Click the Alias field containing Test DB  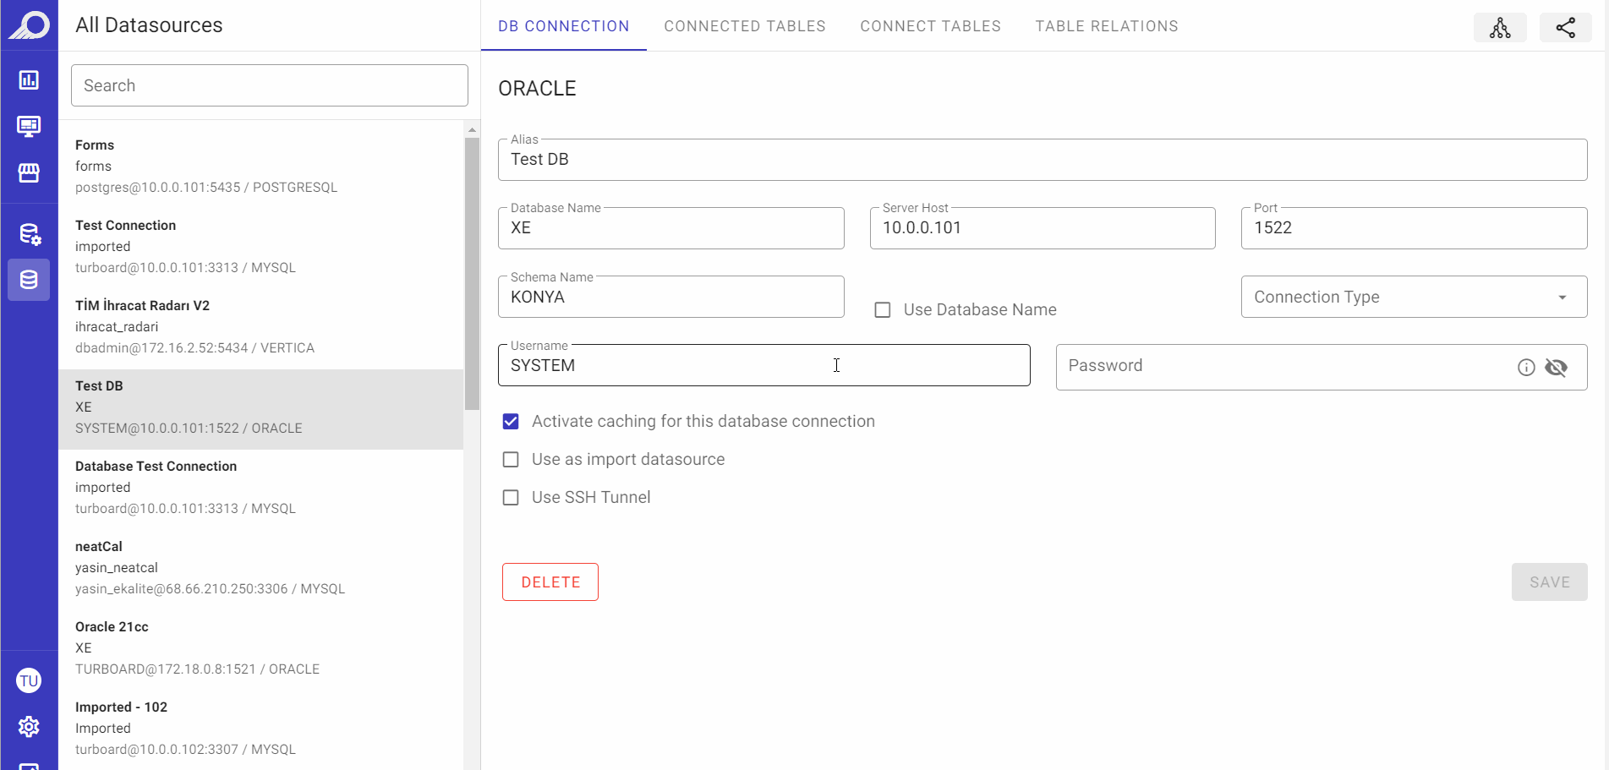click(x=1043, y=160)
